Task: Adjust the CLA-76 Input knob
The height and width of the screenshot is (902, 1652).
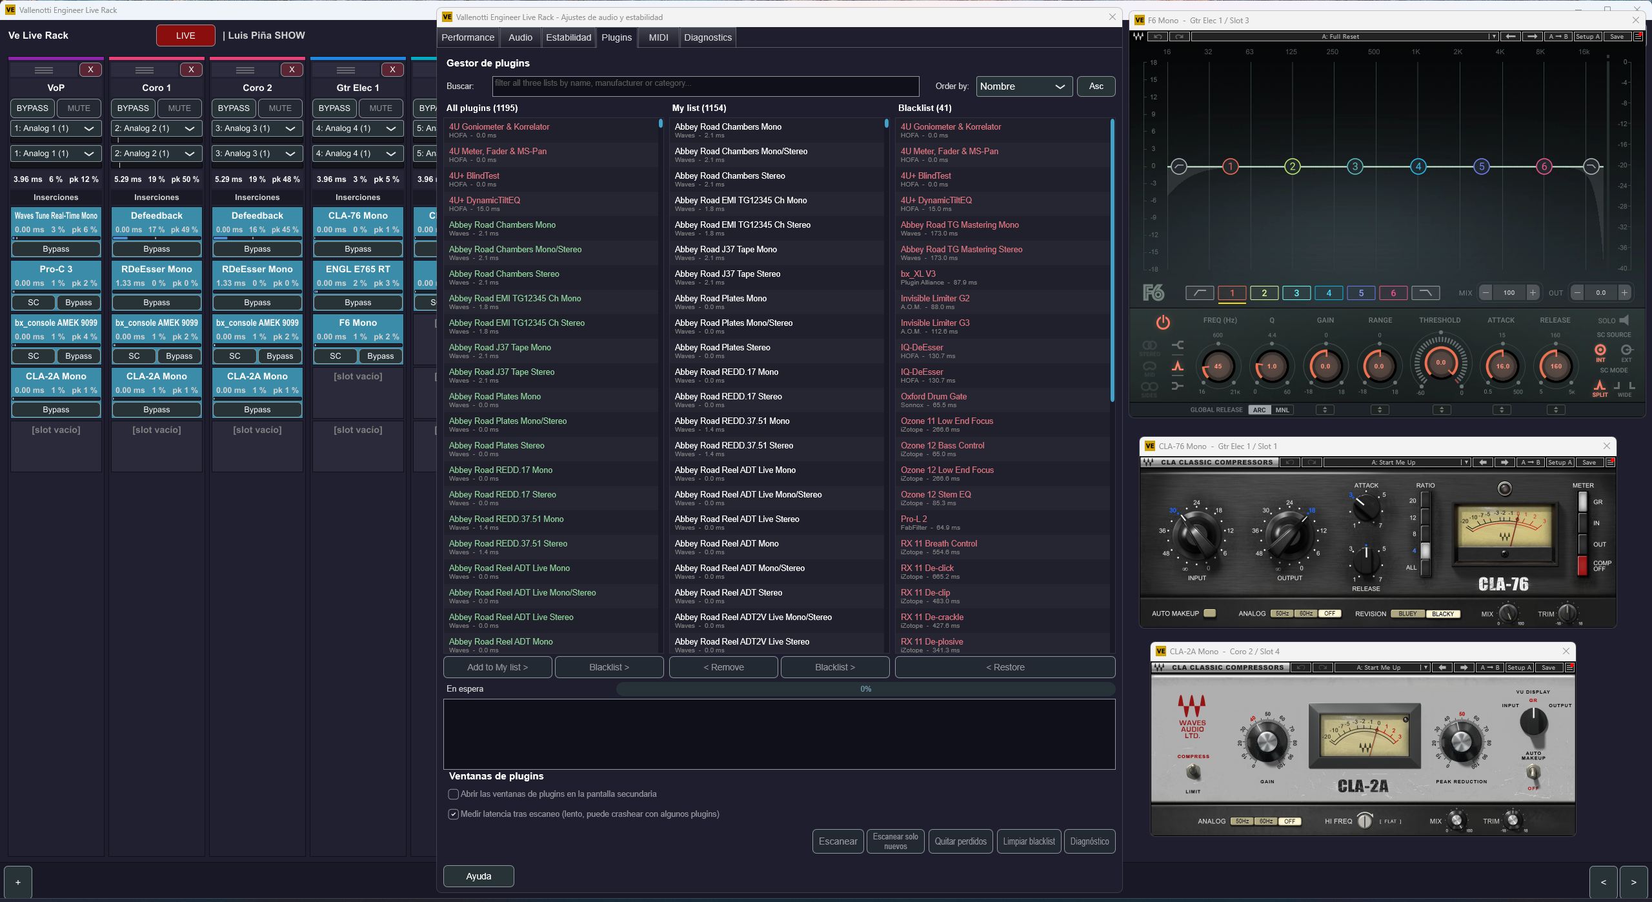Action: click(x=1196, y=536)
